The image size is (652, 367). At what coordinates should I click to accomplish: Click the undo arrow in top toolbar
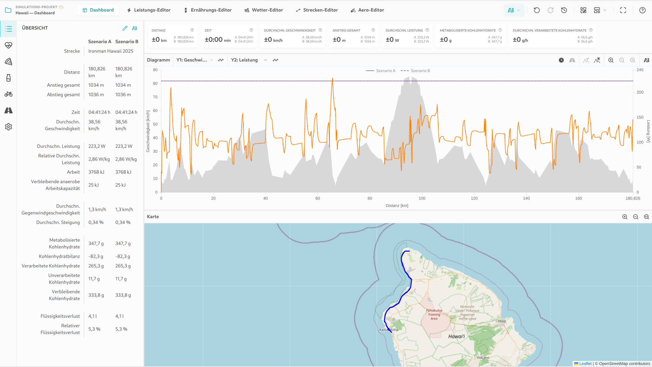(537, 10)
